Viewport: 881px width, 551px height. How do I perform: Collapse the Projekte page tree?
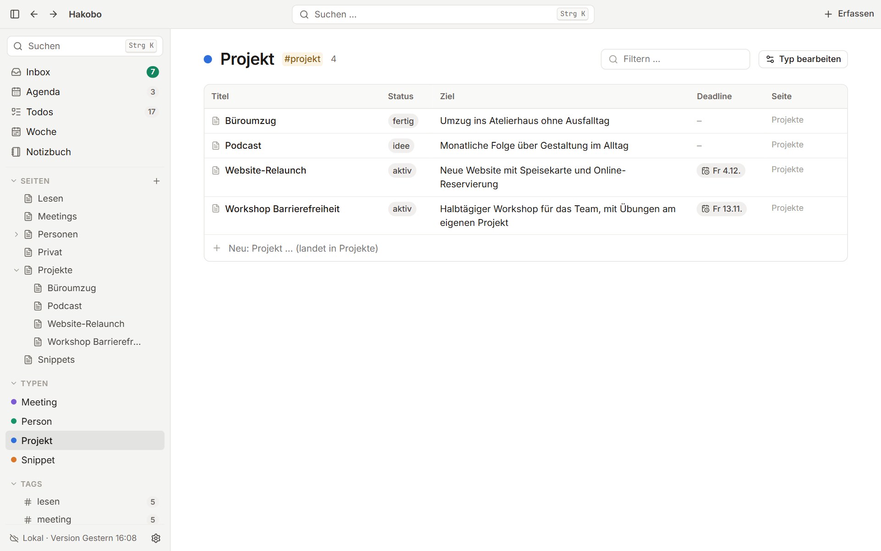point(16,270)
